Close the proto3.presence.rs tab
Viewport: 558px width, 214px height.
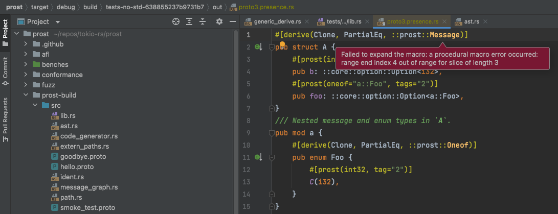point(444,21)
